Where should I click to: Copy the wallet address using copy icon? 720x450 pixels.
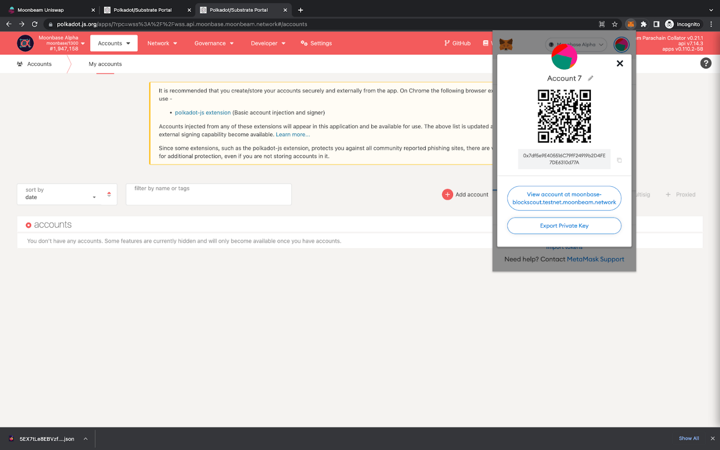[619, 160]
